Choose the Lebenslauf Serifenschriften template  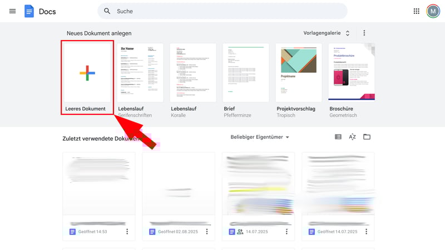140,73
